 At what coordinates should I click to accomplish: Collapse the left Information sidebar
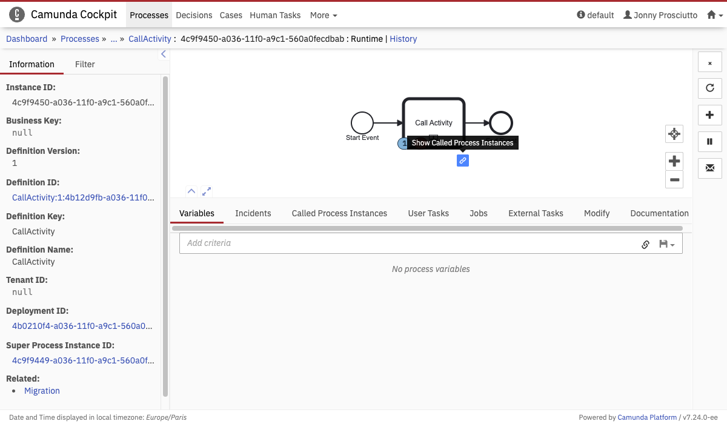pyautogui.click(x=163, y=55)
